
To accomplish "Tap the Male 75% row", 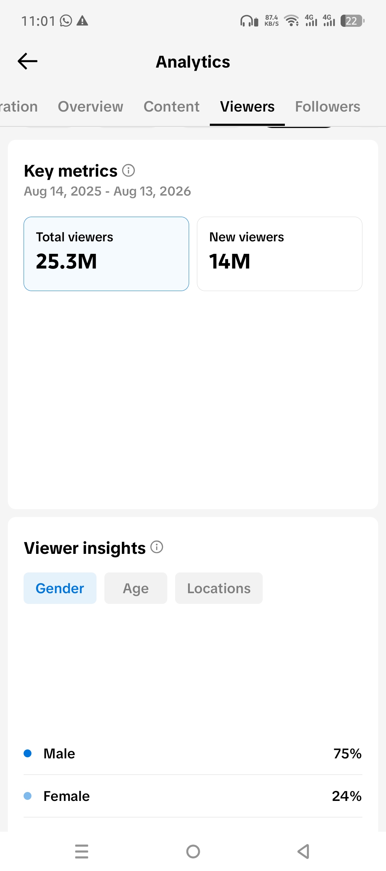I will (x=193, y=753).
